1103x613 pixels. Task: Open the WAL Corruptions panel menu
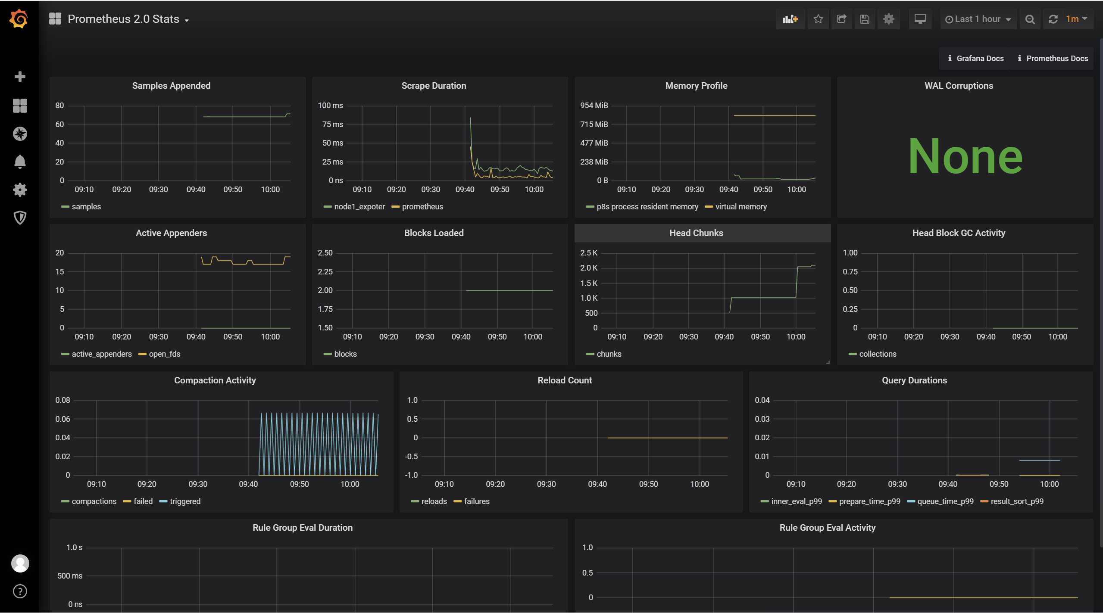click(959, 86)
